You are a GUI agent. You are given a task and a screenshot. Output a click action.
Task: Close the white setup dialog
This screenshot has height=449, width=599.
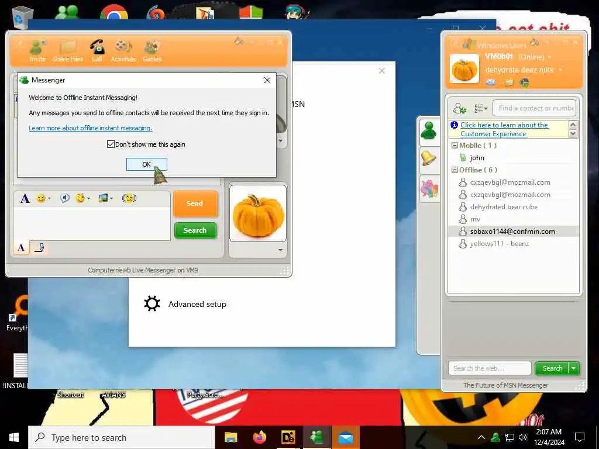point(381,71)
